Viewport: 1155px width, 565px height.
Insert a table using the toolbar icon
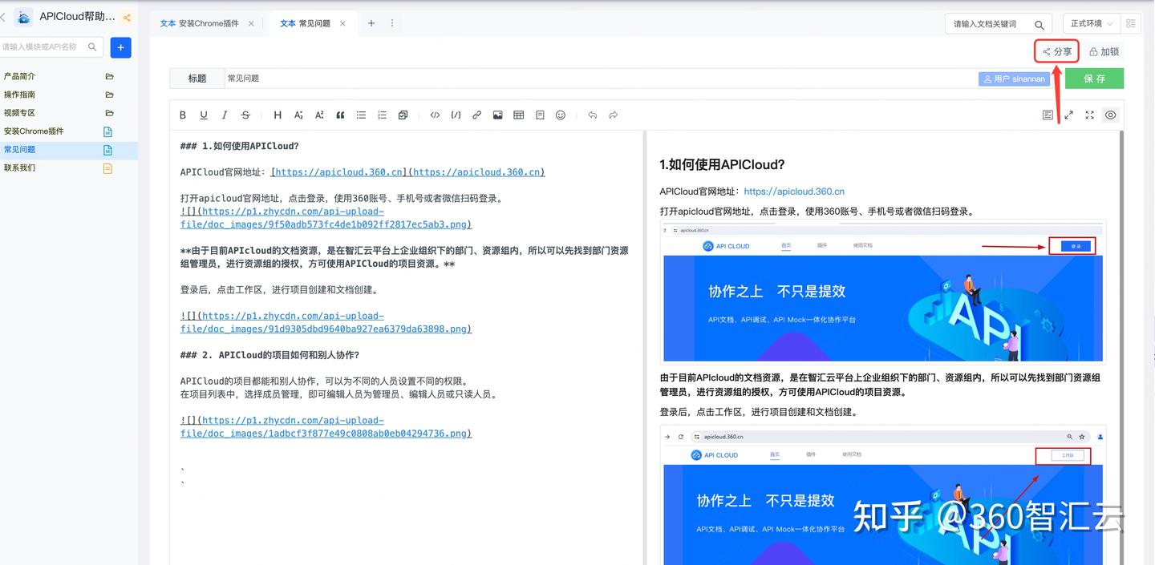(519, 115)
